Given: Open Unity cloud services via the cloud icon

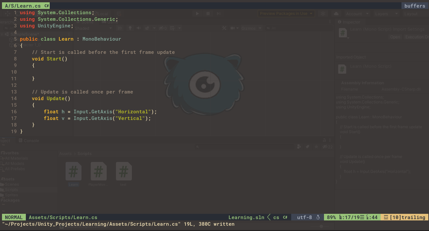Looking at the screenshot, I should click(336, 14).
